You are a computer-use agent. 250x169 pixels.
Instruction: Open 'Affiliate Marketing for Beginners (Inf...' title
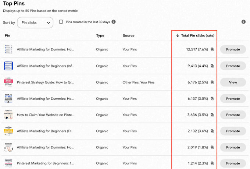(x=46, y=66)
